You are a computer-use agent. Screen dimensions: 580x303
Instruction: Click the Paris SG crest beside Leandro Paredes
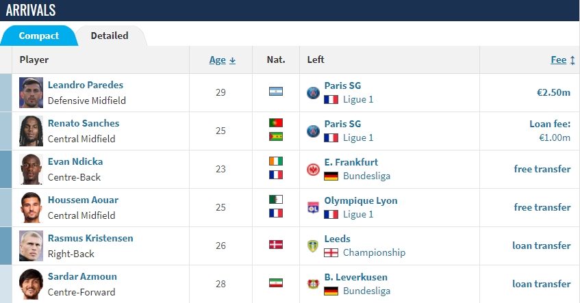[x=314, y=93]
